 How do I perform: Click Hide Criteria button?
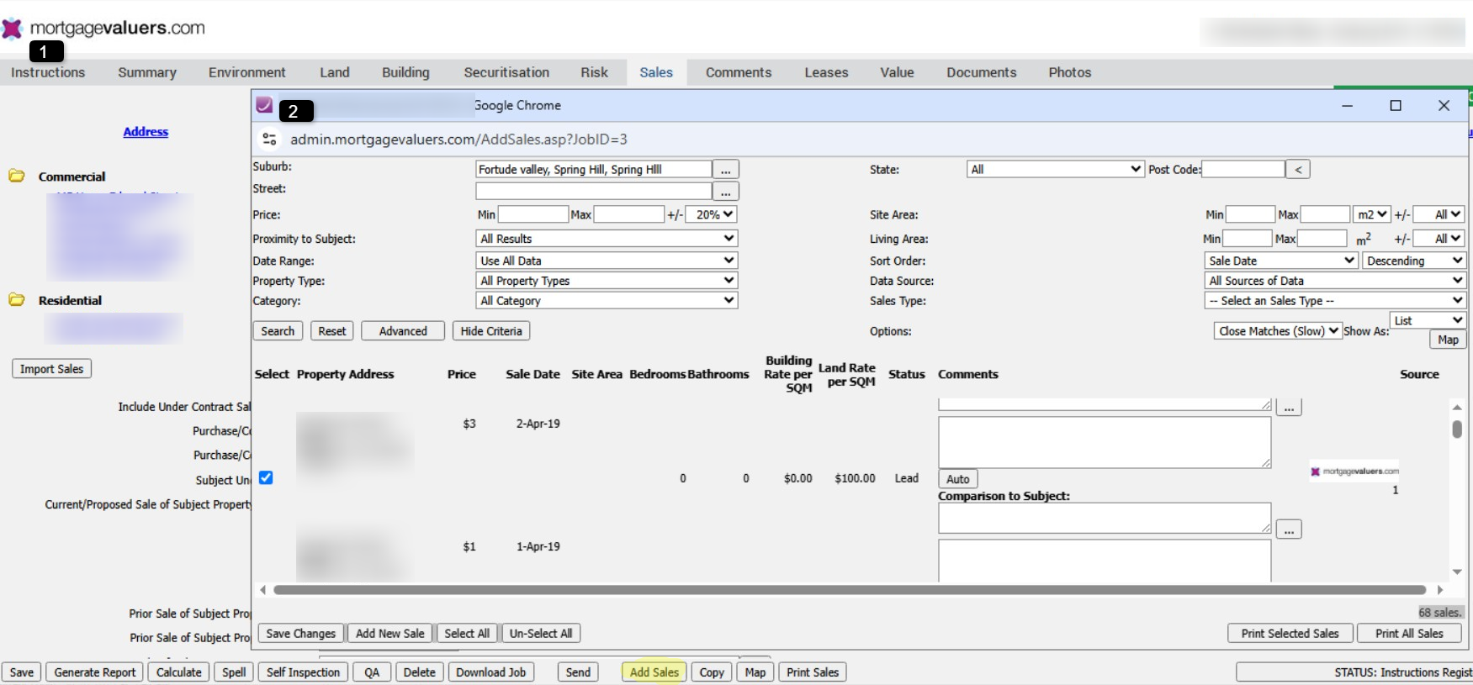point(491,331)
